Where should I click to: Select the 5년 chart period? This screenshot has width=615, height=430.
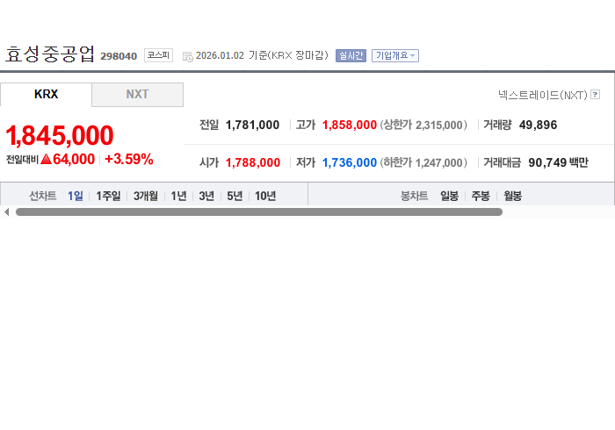(x=235, y=196)
